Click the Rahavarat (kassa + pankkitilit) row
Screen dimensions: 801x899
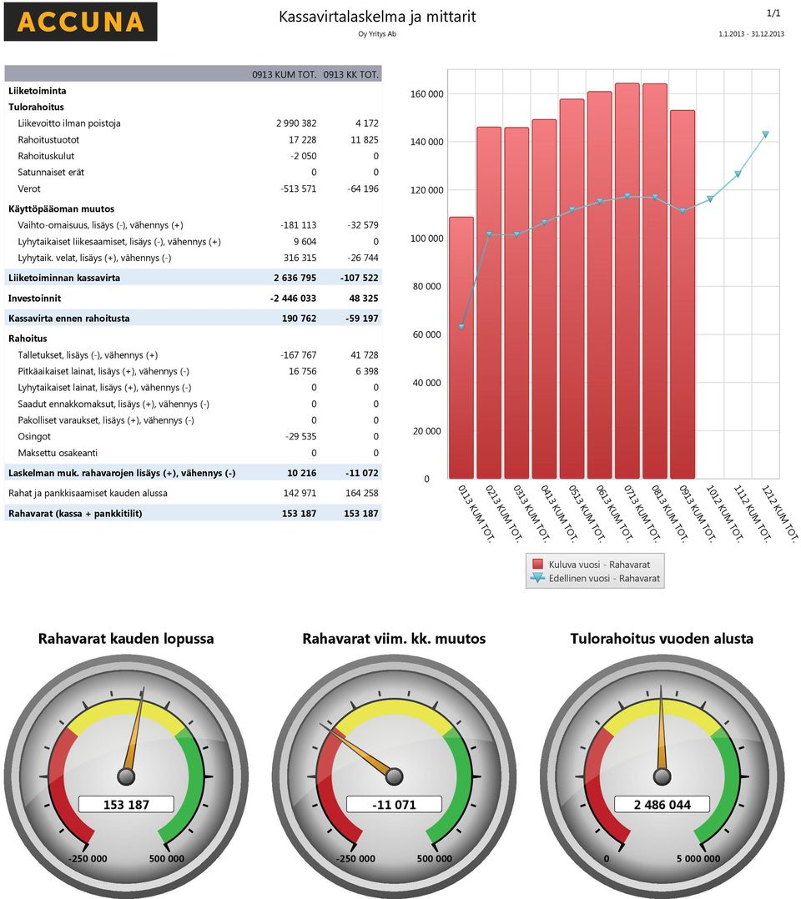click(193, 513)
